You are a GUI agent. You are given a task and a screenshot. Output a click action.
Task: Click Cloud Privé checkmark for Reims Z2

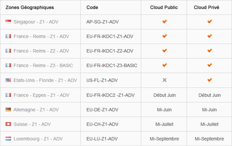click(x=209, y=51)
